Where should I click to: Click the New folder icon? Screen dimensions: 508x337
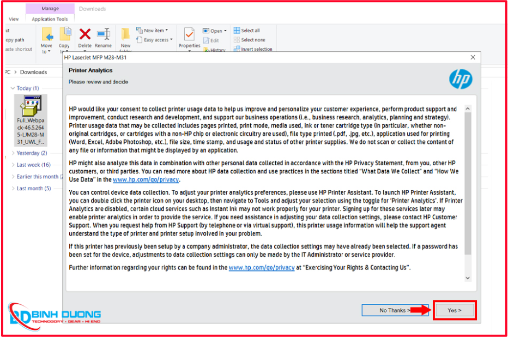coord(125,34)
